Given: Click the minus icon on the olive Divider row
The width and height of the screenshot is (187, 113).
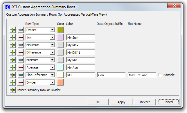Looking at the screenshot, I should pyautogui.click(x=21, y=30).
